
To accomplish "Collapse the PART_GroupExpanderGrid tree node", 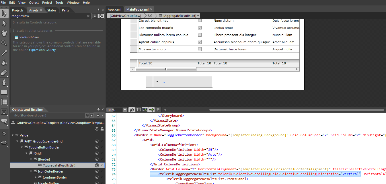I will 17,141.
